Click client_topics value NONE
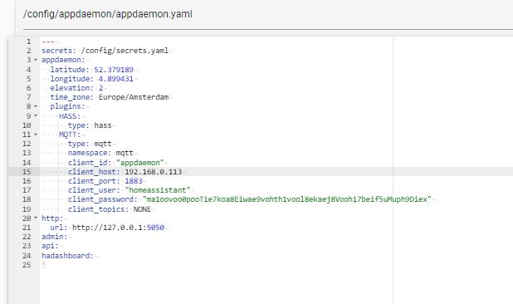Image resolution: width=513 pixels, height=304 pixels. click(x=142, y=209)
